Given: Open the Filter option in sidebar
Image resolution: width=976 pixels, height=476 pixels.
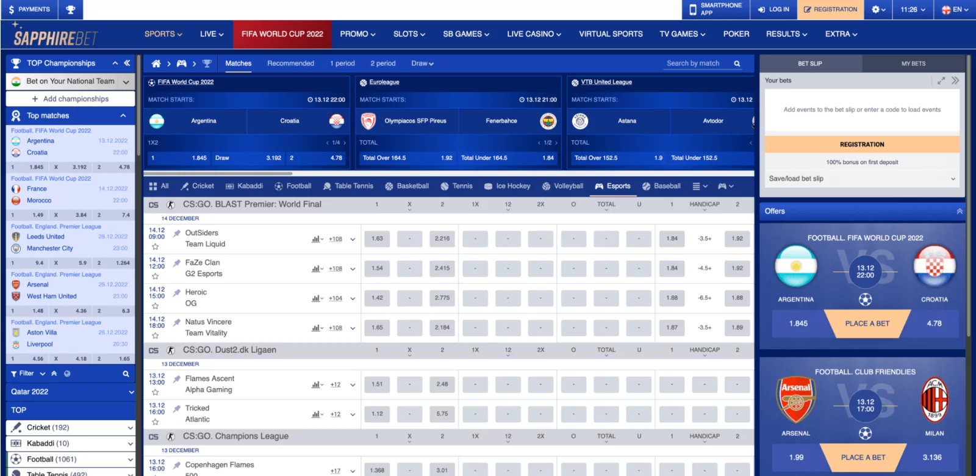Looking at the screenshot, I should (27, 373).
